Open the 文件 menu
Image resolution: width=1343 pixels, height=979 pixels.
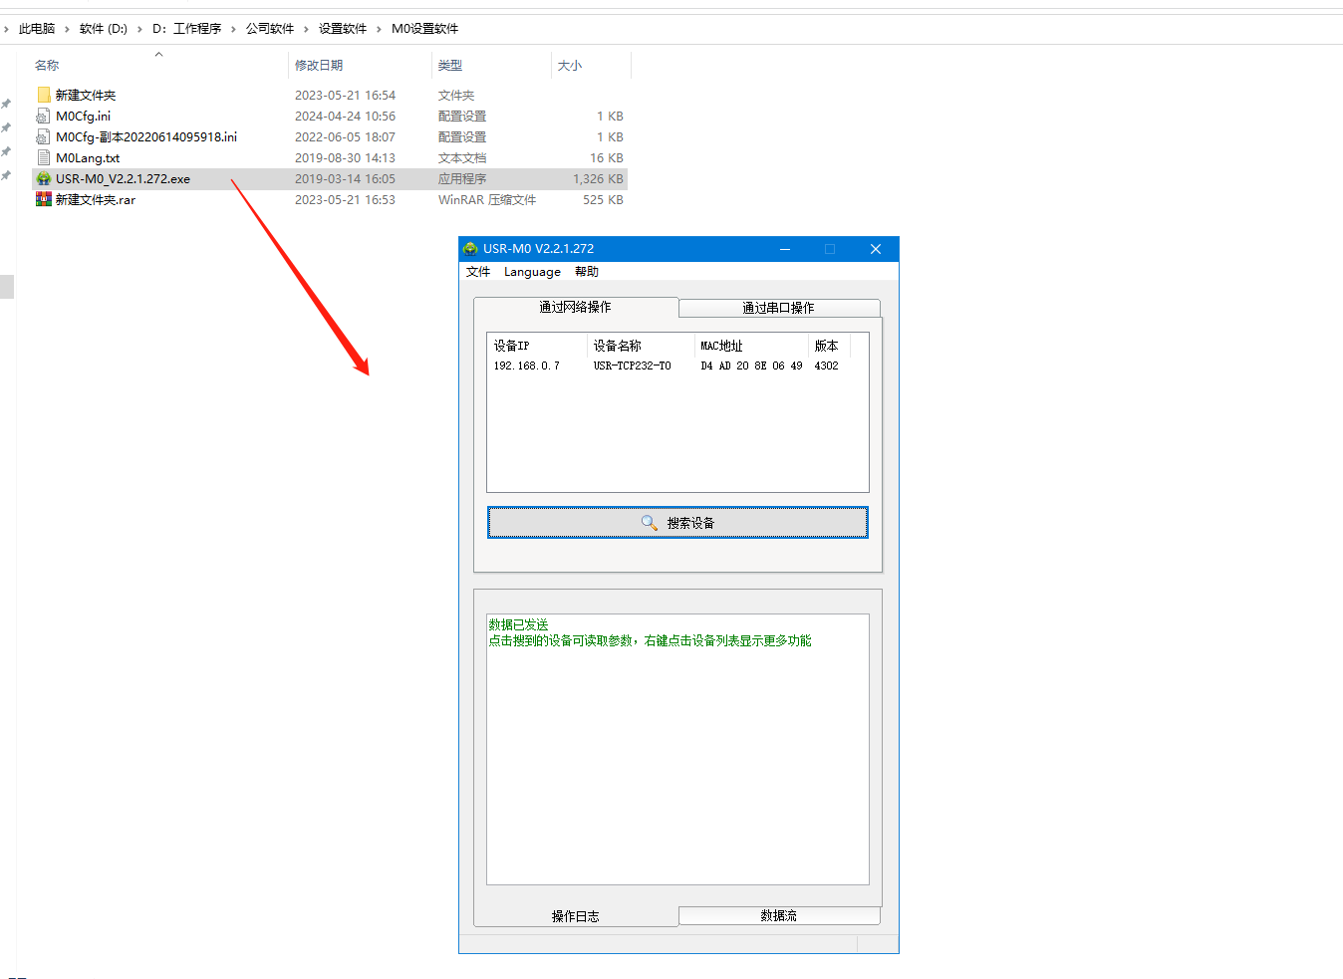pos(478,272)
